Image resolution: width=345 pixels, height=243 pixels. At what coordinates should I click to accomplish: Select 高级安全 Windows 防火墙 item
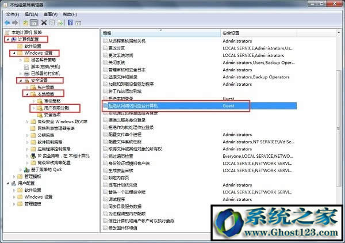pos(63,121)
